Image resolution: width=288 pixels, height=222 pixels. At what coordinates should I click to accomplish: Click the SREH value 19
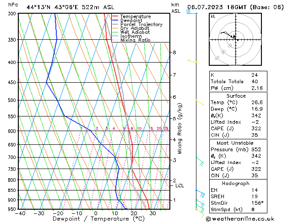255,196
